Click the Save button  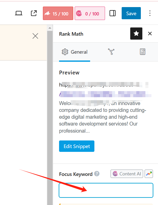coord(131,13)
